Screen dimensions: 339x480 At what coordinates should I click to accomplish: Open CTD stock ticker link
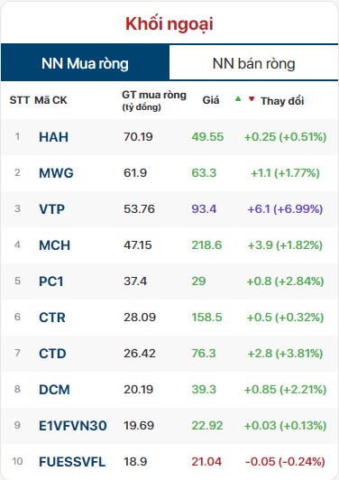point(52,354)
